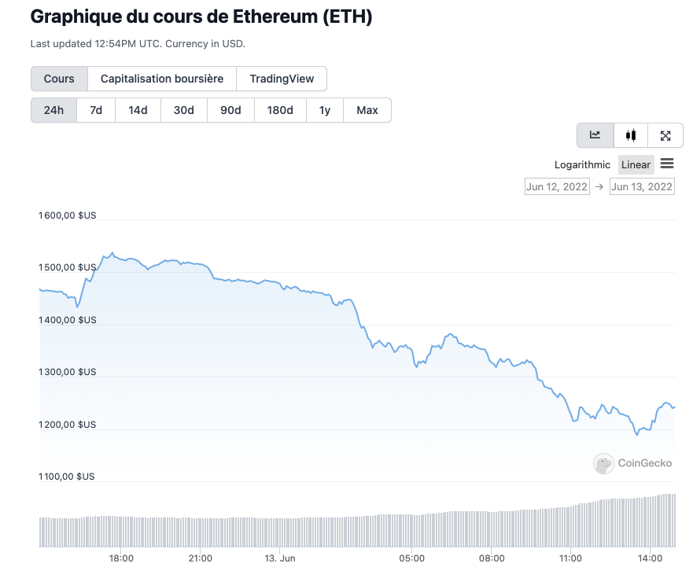Viewport: 693px width, 578px height.
Task: Switch to Capitalisation boursière tab
Action: point(162,79)
